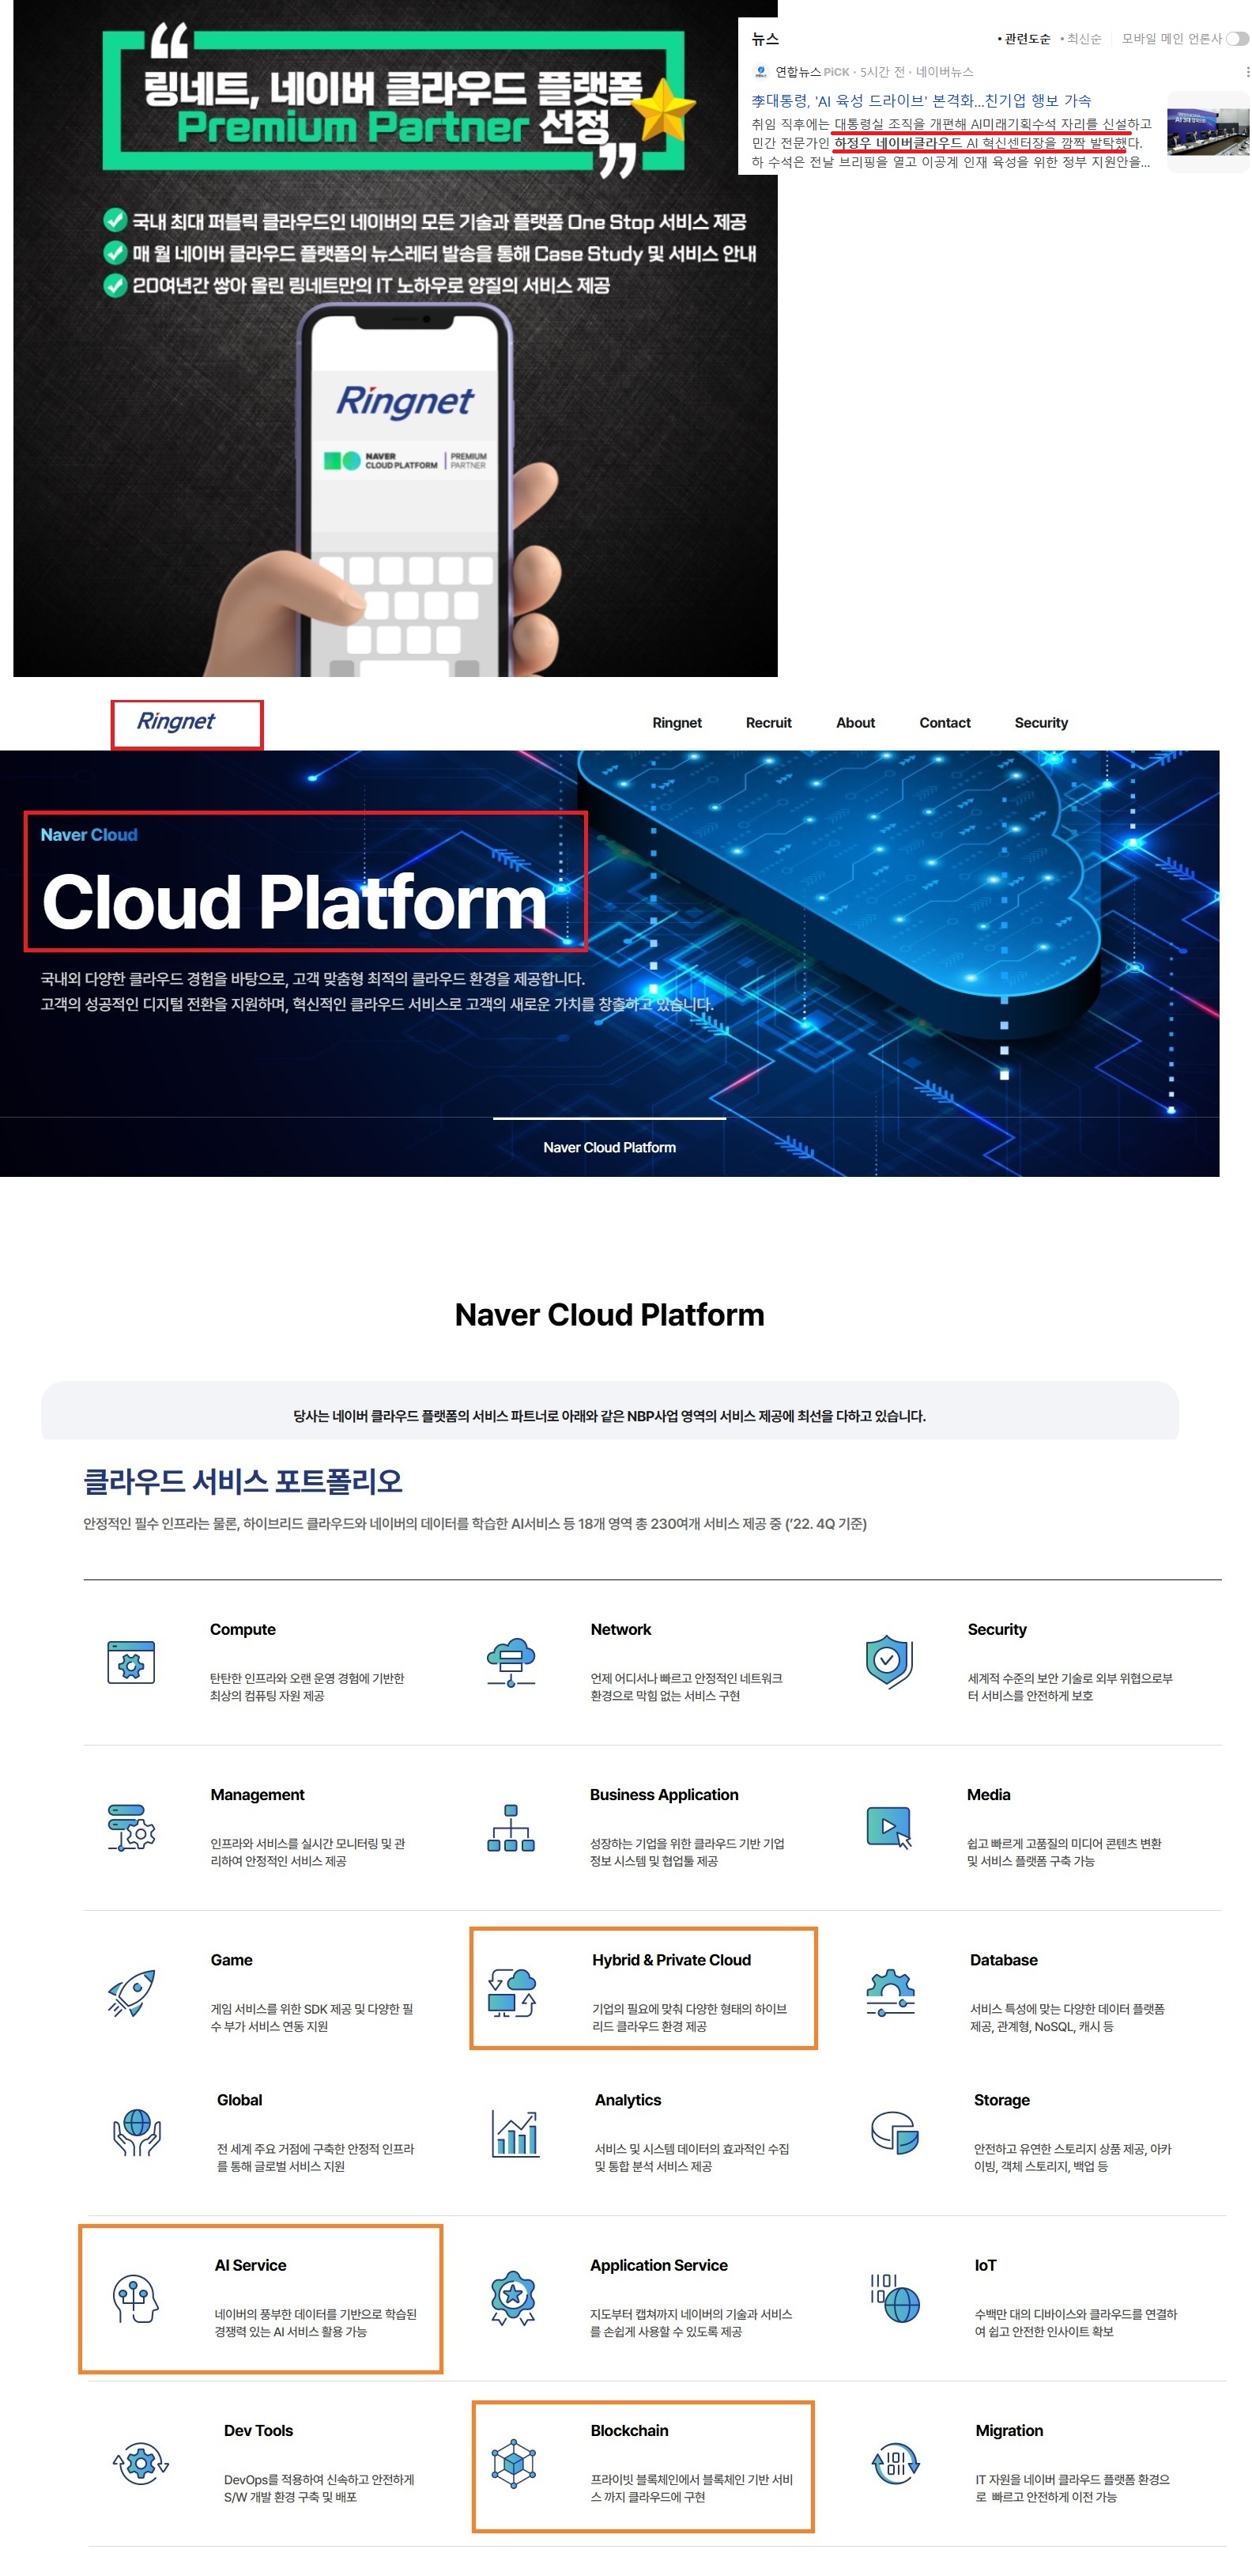Click the Blockchain cube icon
This screenshot has width=1252, height=2576.
(x=514, y=2463)
